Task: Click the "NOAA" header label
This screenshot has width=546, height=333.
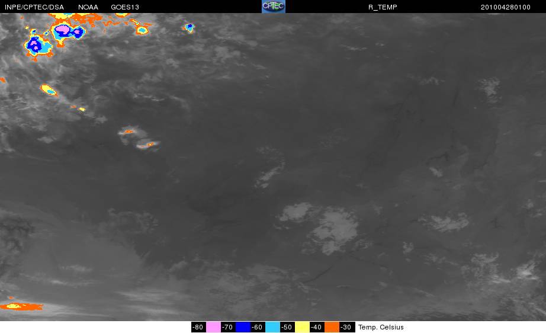Action: (x=88, y=7)
